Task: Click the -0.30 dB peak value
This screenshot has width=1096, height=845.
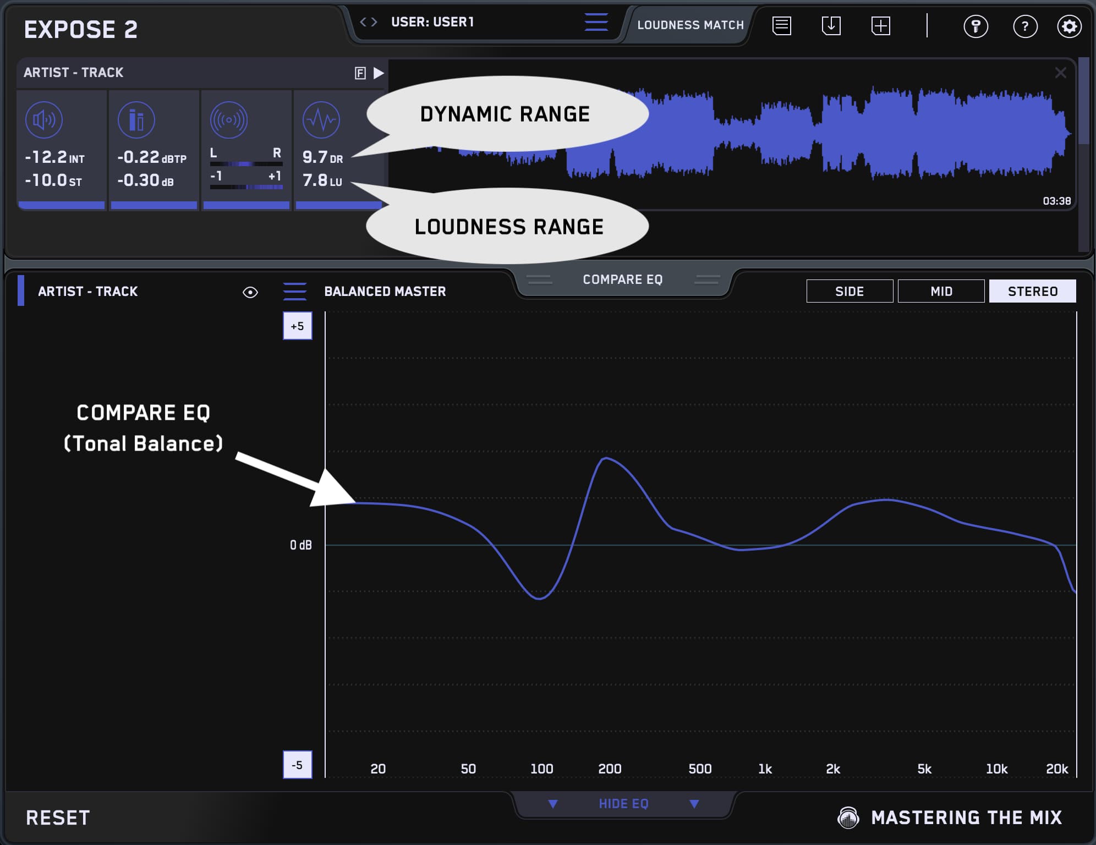Action: point(145,180)
